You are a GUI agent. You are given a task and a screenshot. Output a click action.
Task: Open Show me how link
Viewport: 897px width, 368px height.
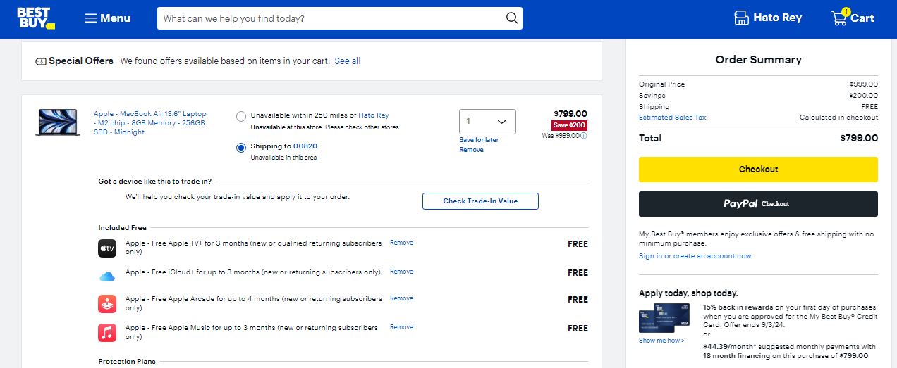click(x=661, y=341)
